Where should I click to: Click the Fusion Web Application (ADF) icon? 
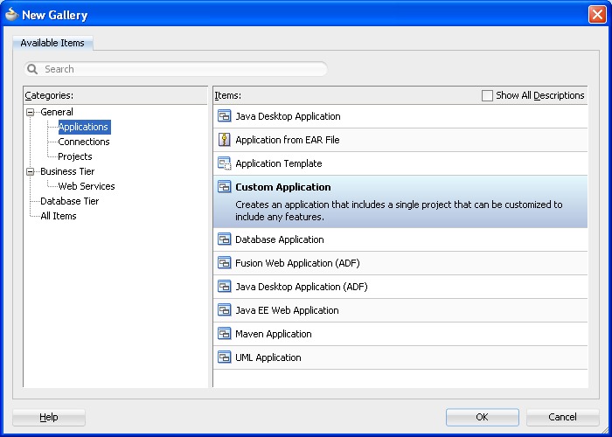(224, 263)
